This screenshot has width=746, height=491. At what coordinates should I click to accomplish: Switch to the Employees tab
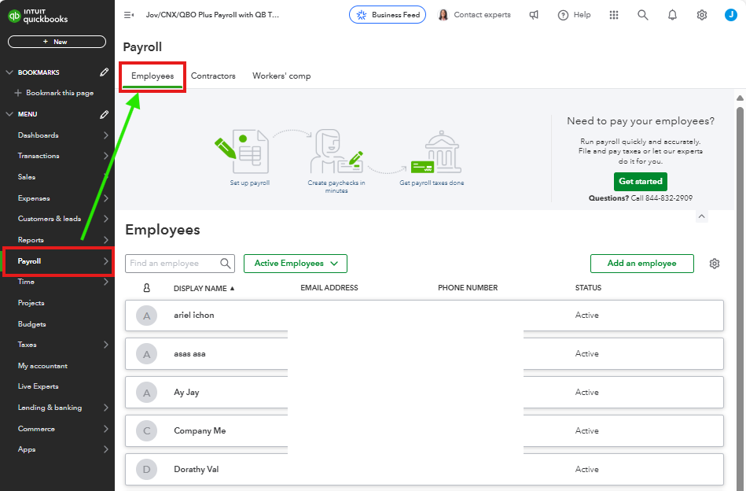coord(153,76)
